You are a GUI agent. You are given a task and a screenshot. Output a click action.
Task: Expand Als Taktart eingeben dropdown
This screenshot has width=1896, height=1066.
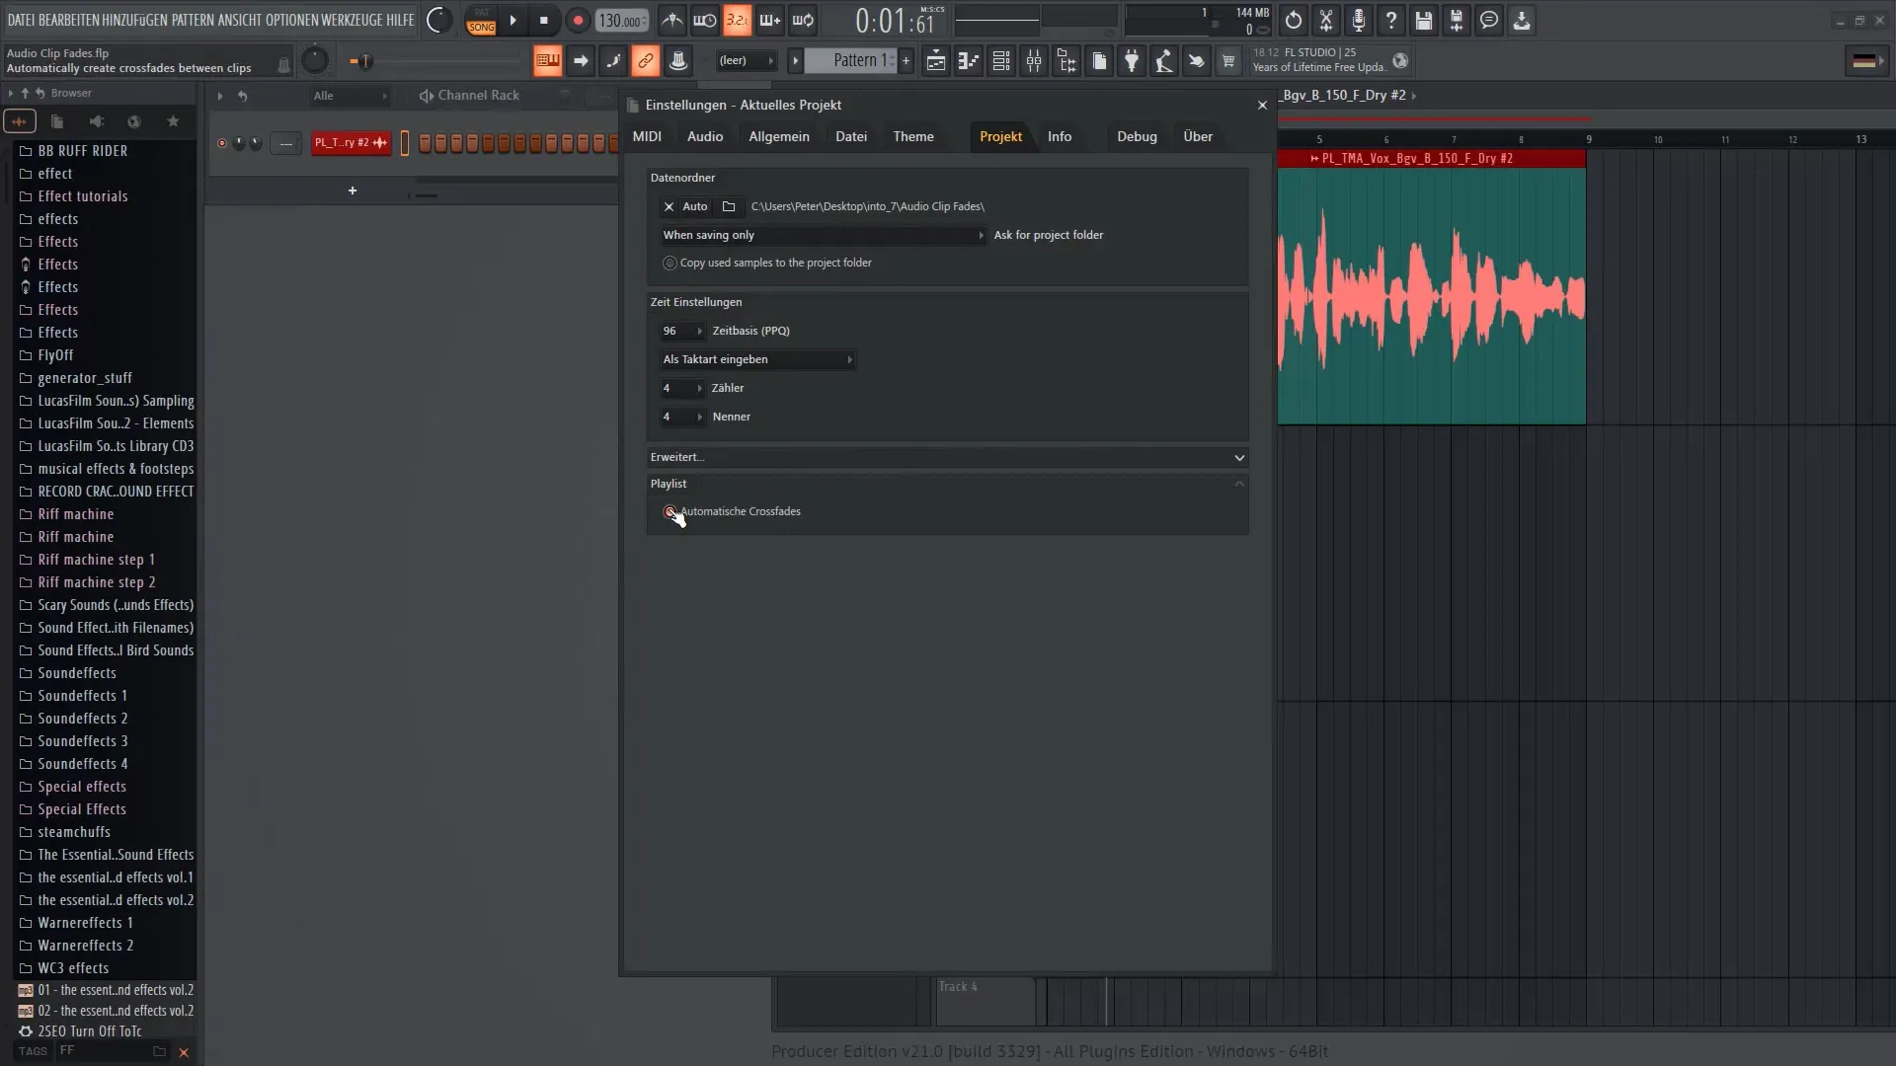coord(849,359)
